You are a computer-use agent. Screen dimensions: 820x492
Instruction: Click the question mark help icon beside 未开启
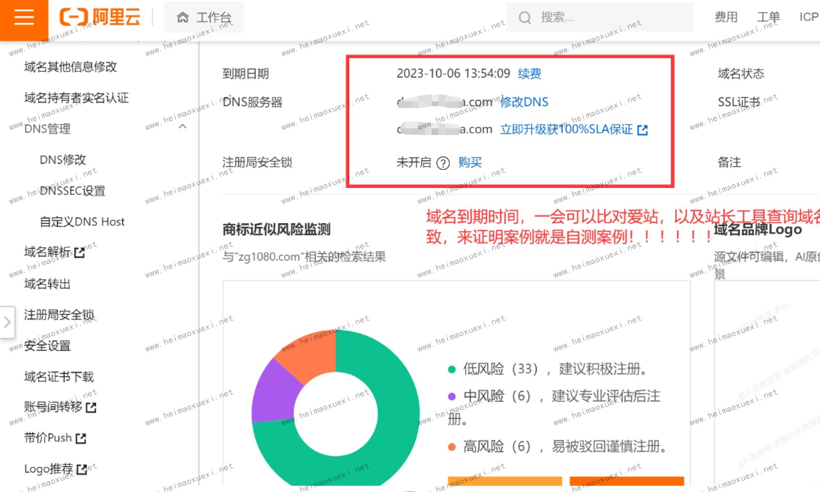click(x=443, y=163)
